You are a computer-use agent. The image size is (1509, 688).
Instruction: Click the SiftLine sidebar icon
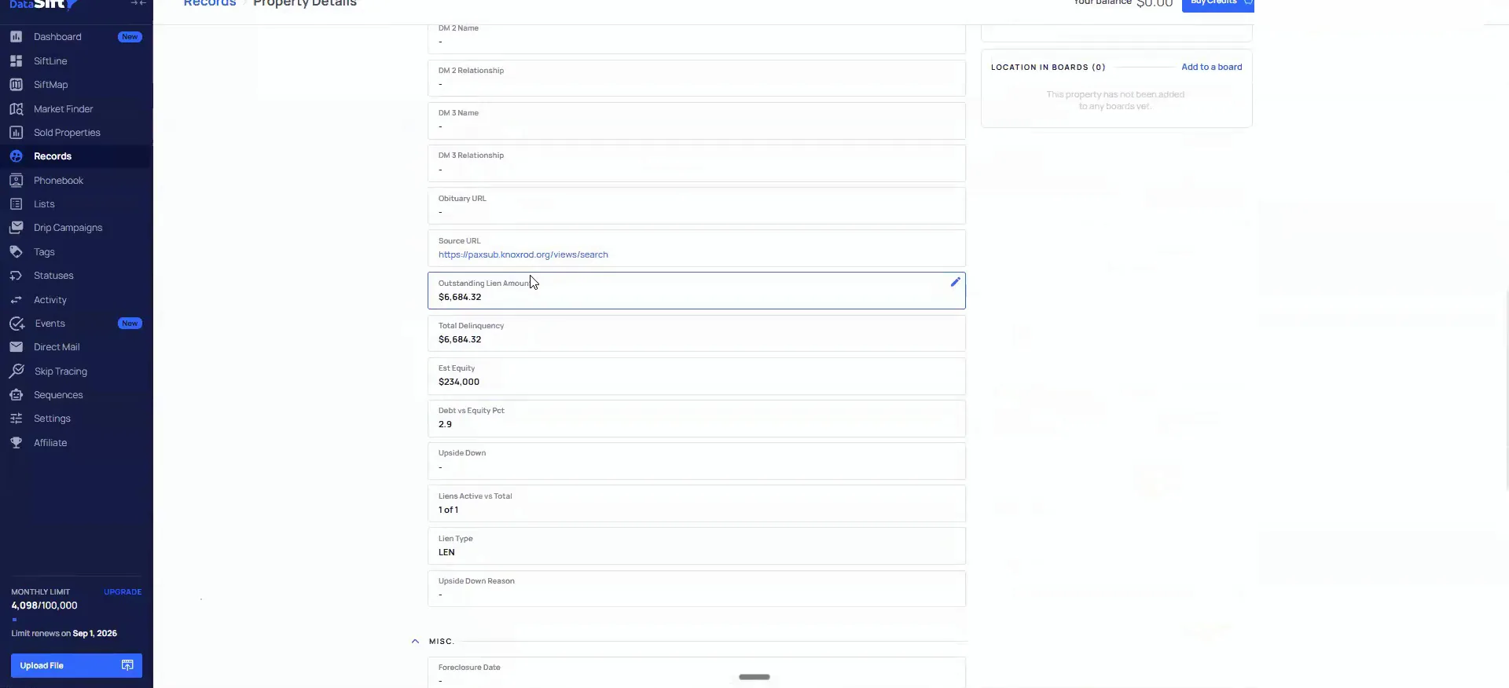click(x=16, y=60)
